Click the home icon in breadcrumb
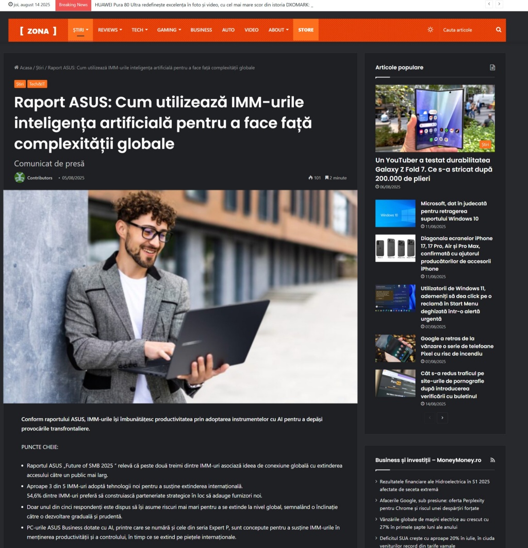The width and height of the screenshot is (528, 548). click(x=16, y=68)
